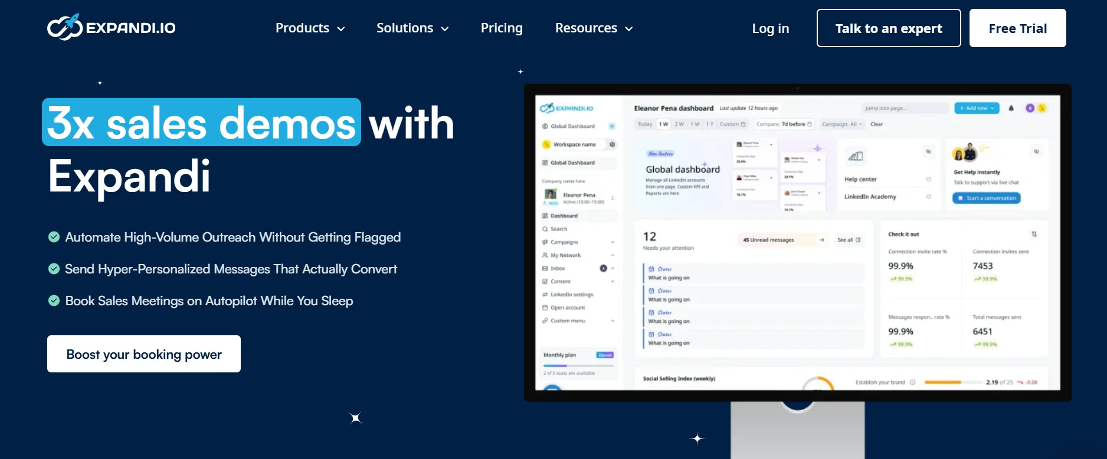Click the Talk to an expert button

tap(888, 28)
